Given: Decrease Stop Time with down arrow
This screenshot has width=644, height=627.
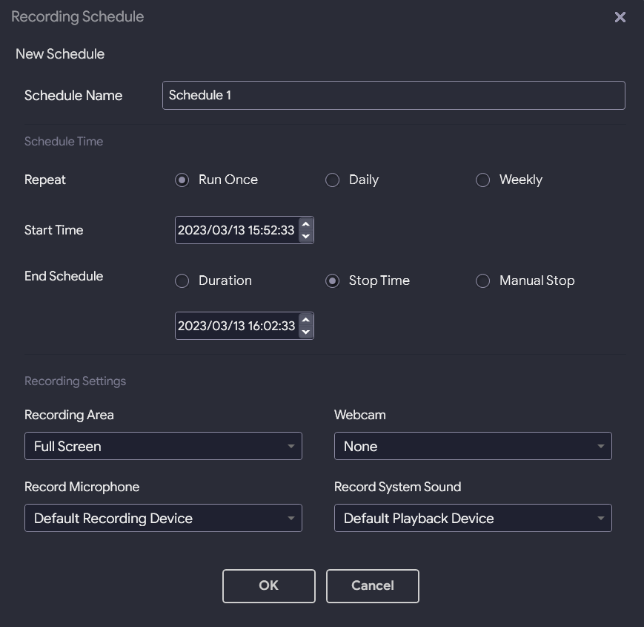Looking at the screenshot, I should coord(305,332).
